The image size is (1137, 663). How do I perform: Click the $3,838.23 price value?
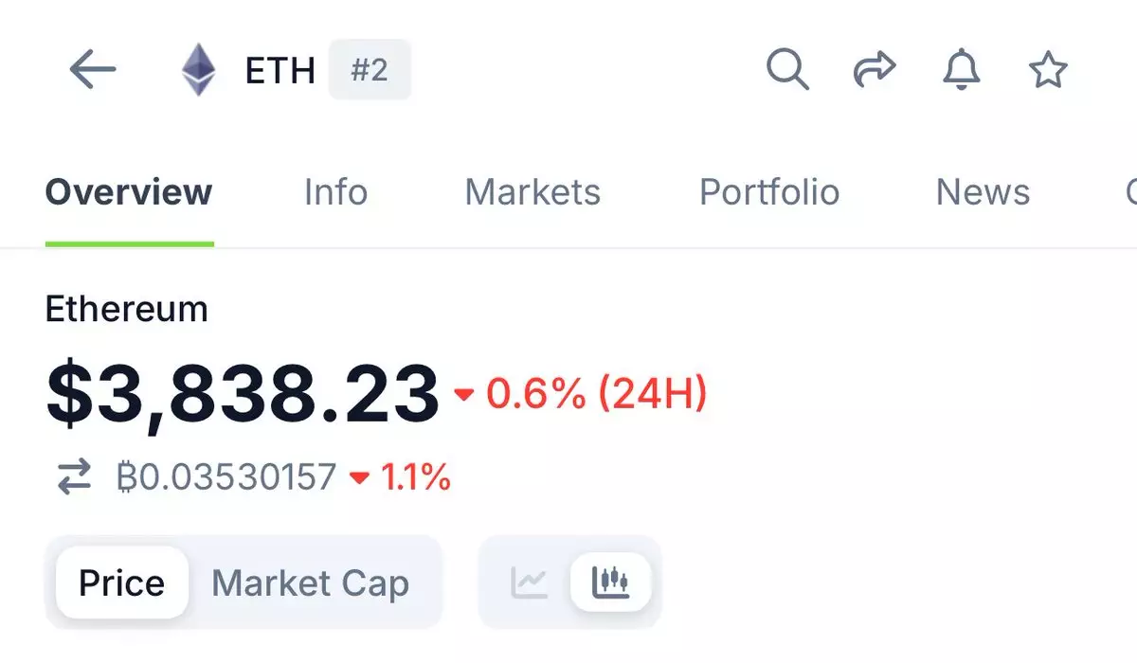click(x=243, y=394)
